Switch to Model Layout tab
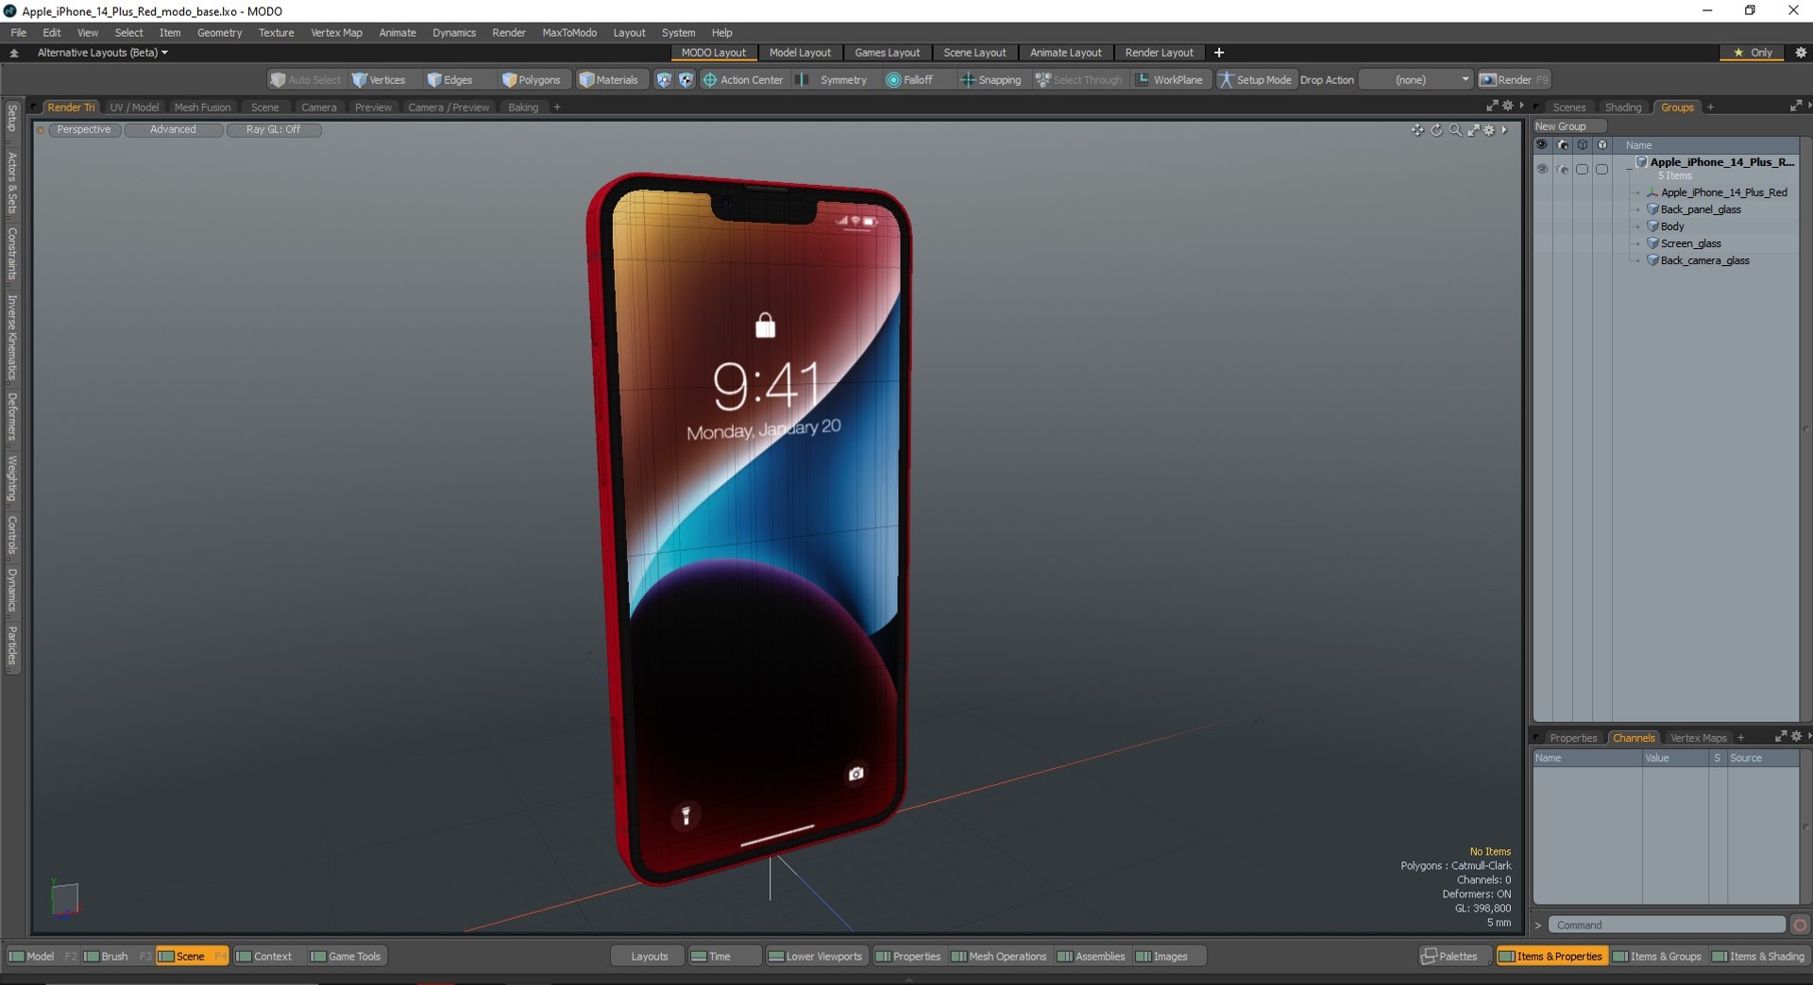This screenshot has width=1813, height=985. point(800,53)
